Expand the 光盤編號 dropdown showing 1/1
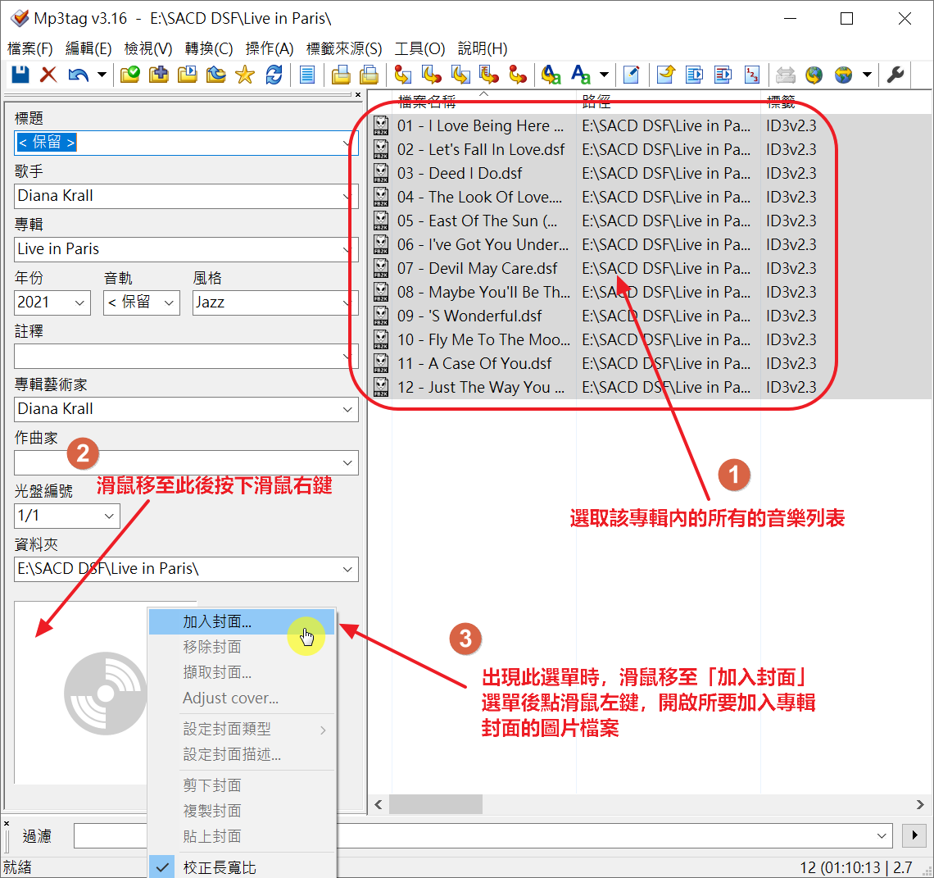 pos(109,516)
